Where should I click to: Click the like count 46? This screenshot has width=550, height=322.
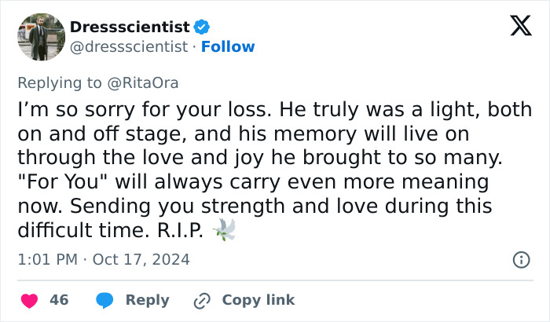coord(59,300)
